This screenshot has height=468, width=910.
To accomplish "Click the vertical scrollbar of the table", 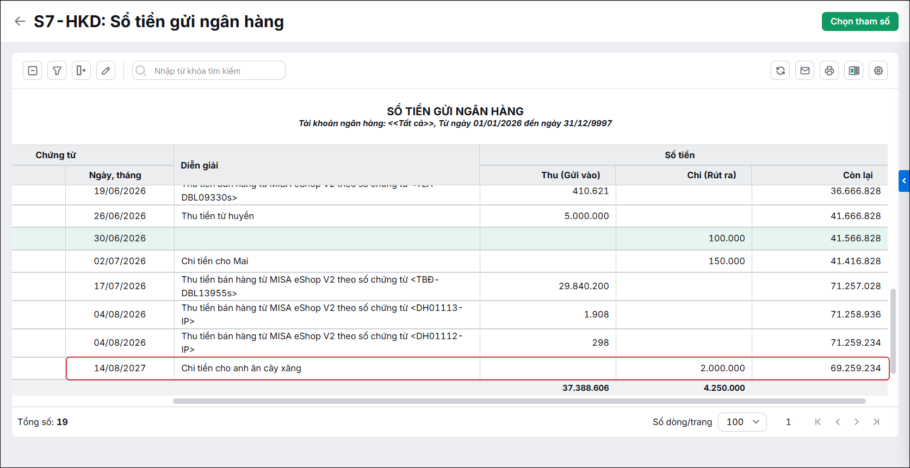I will coord(893,332).
